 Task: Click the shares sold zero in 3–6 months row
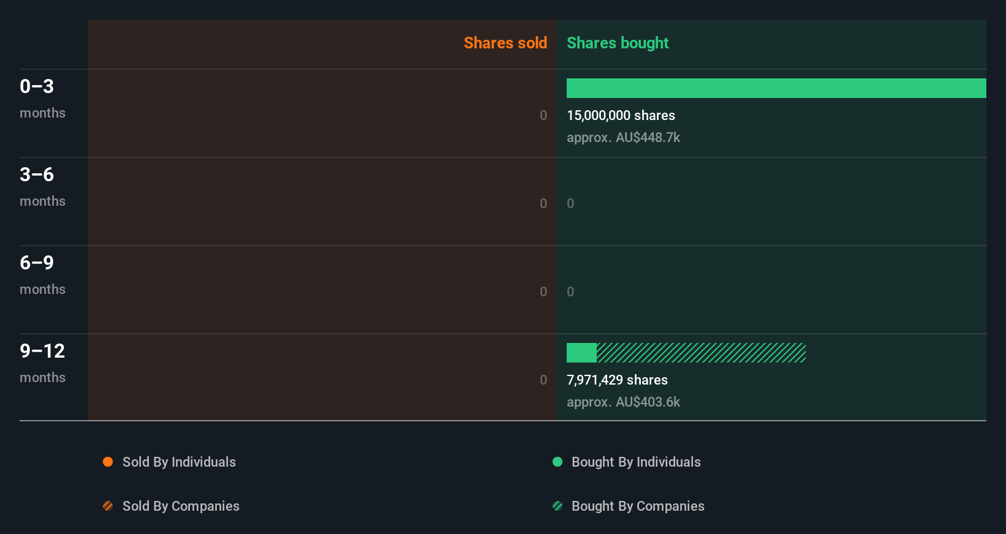(x=543, y=204)
